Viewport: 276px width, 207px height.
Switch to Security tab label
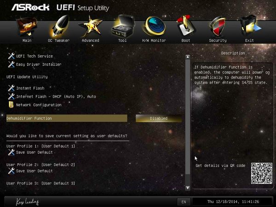(x=218, y=40)
